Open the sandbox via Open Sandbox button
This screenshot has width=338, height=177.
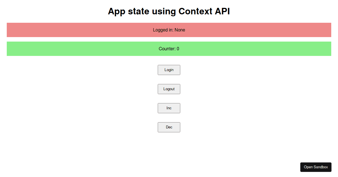[316, 167]
